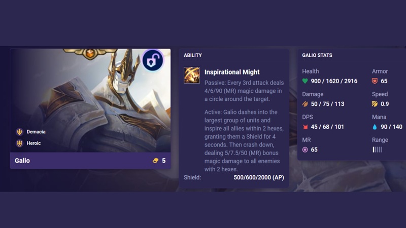Image resolution: width=406 pixels, height=228 pixels.
Task: Click the red shield Armor icon
Action: click(375, 81)
